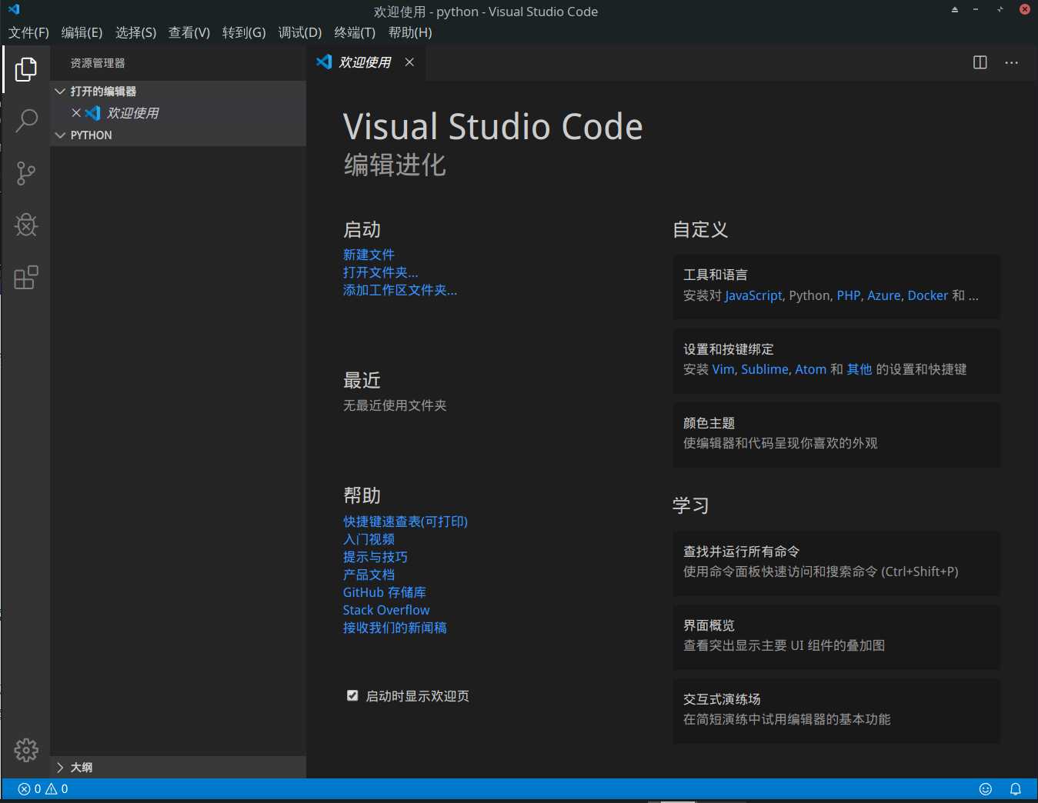Image resolution: width=1038 pixels, height=803 pixels.
Task: Click the 其他 keybindings link
Action: click(859, 369)
